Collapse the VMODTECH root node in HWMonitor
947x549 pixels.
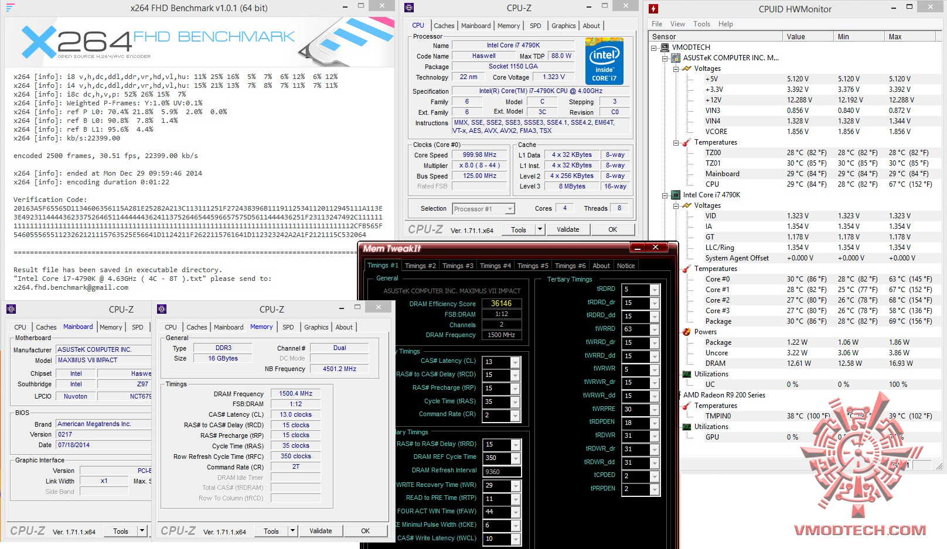pyautogui.click(x=654, y=48)
